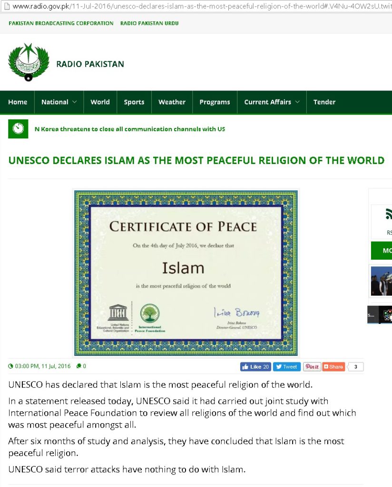This screenshot has height=487, width=392.
Task: Click the Facebook Like button
Action: 255,367
